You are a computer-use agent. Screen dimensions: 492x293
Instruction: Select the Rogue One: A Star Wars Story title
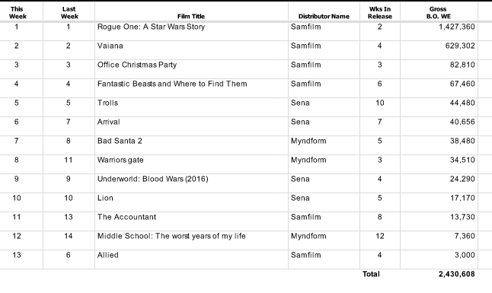tap(151, 27)
